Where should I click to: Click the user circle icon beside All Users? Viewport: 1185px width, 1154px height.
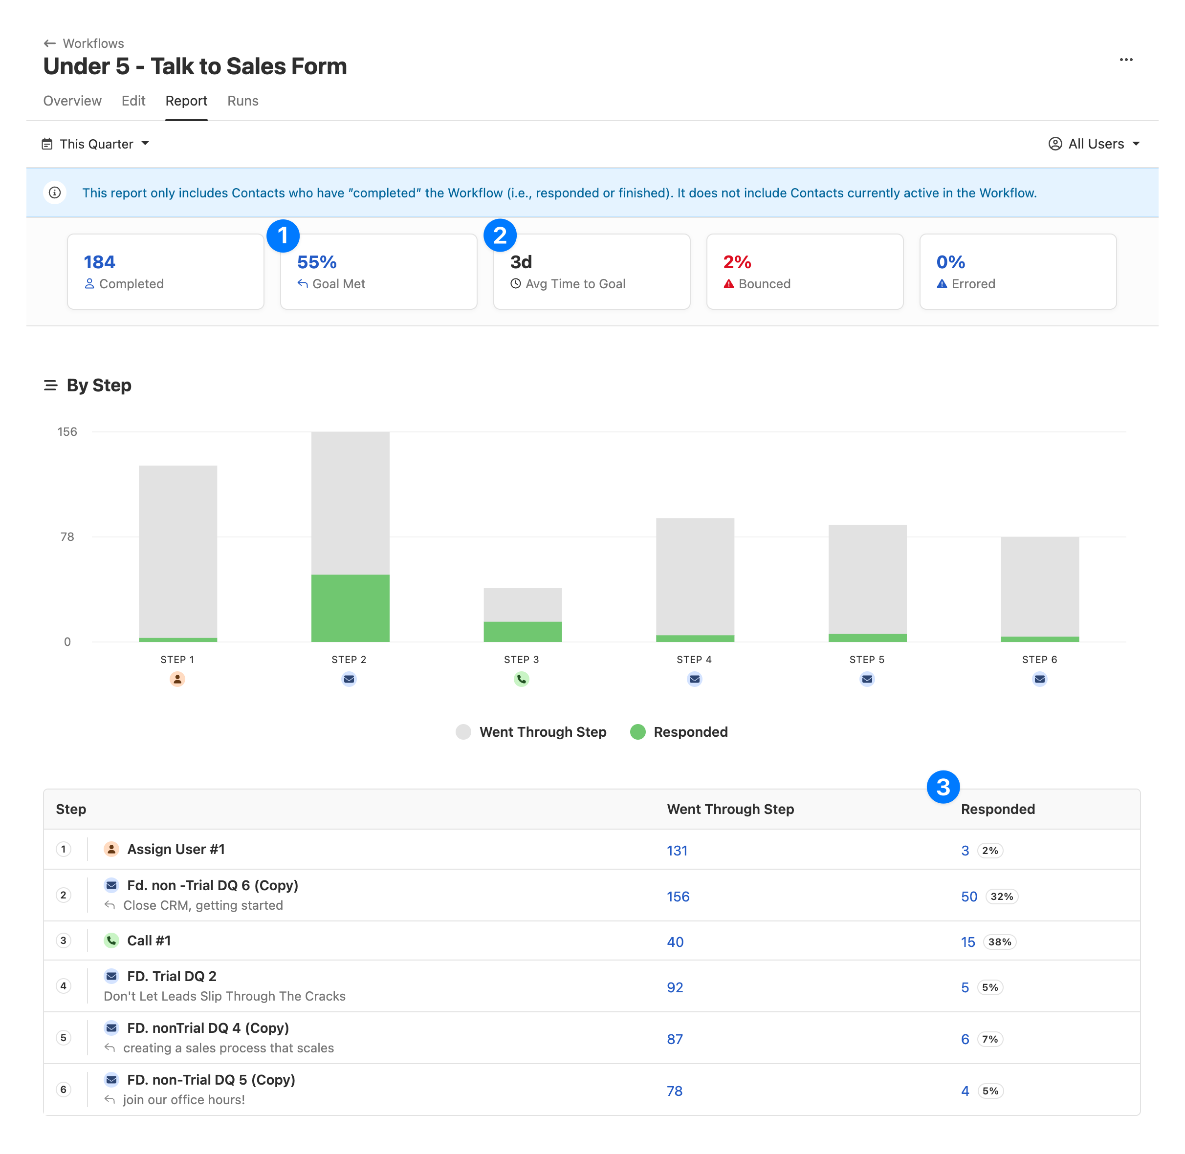[x=1054, y=144]
